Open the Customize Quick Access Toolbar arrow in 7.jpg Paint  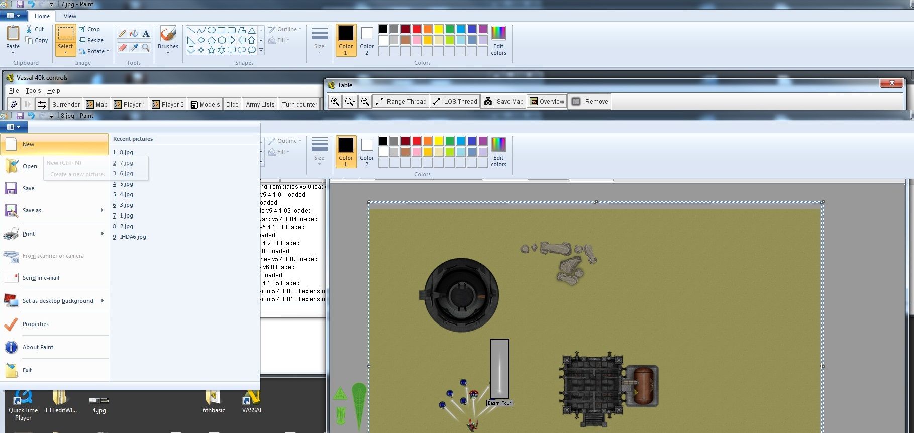coord(51,4)
